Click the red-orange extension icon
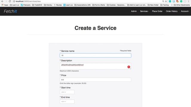Screen dimensions: 191x107 click(178, 1)
